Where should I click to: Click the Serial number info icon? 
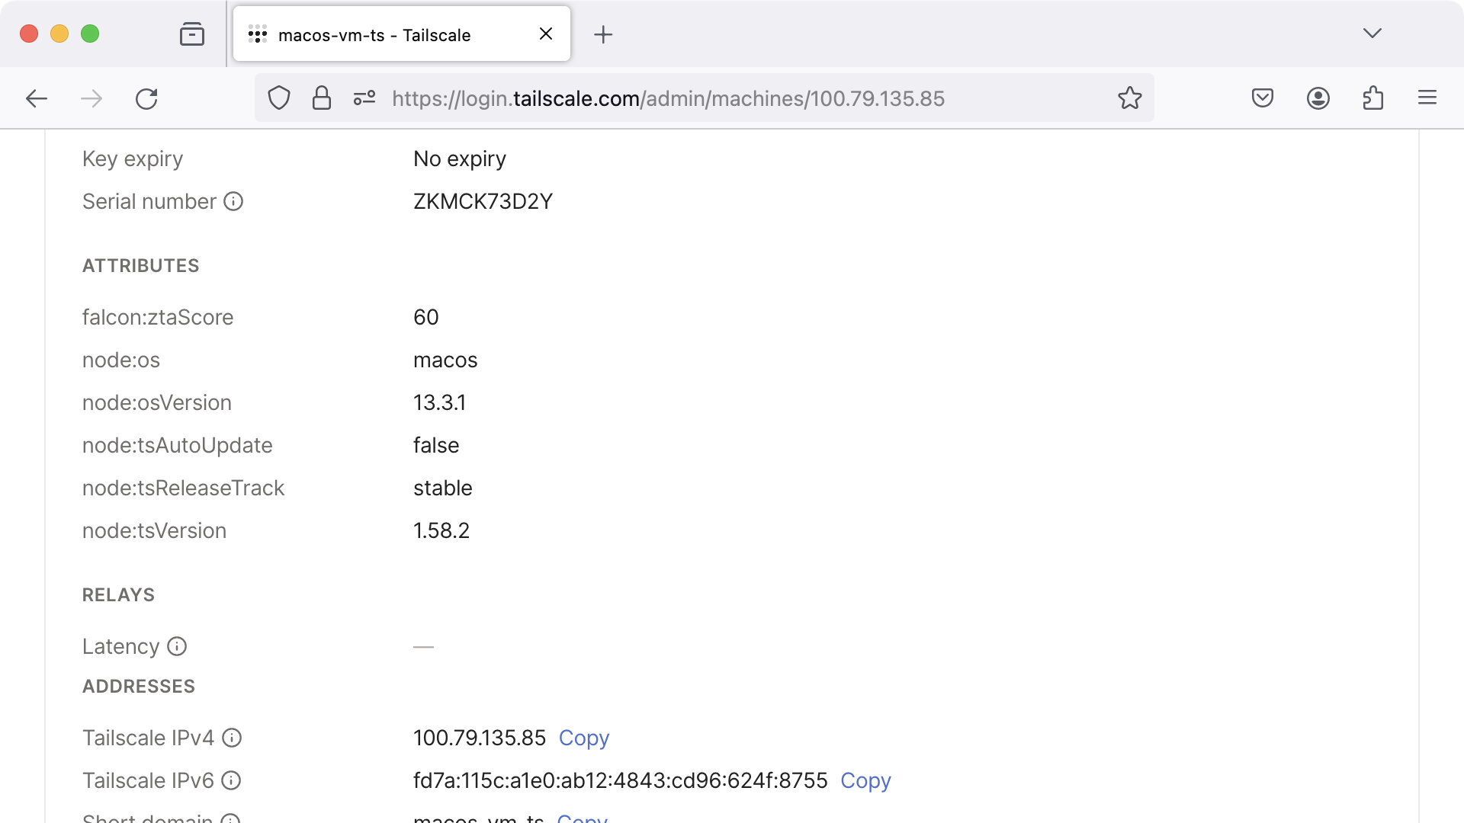coord(233,201)
